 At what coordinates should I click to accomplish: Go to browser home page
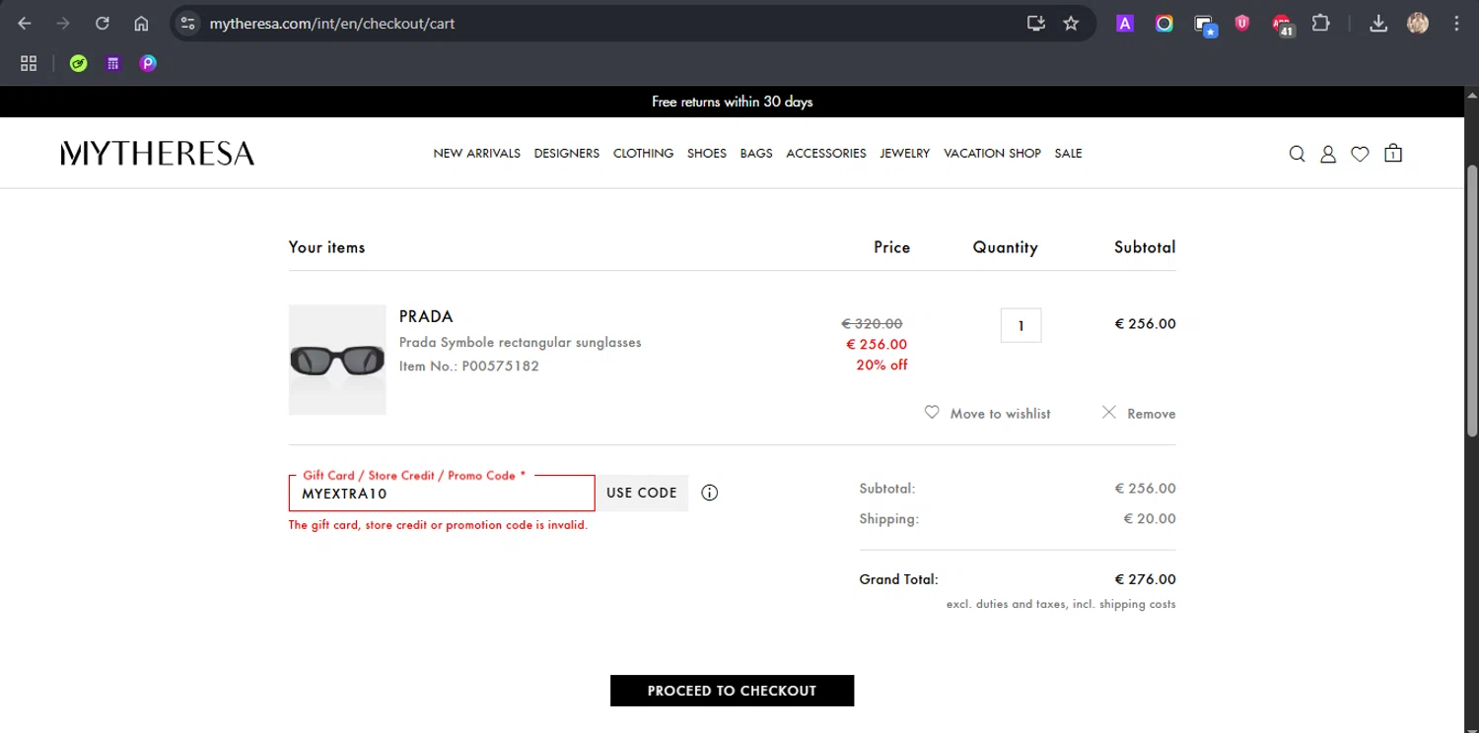(x=141, y=24)
